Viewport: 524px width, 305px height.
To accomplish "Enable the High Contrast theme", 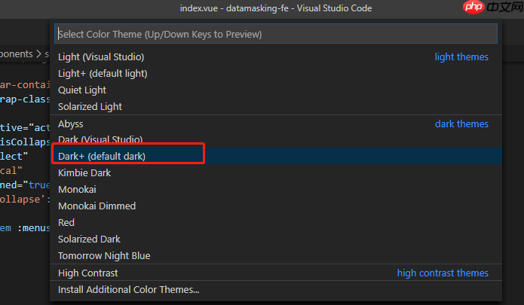I will pos(88,273).
